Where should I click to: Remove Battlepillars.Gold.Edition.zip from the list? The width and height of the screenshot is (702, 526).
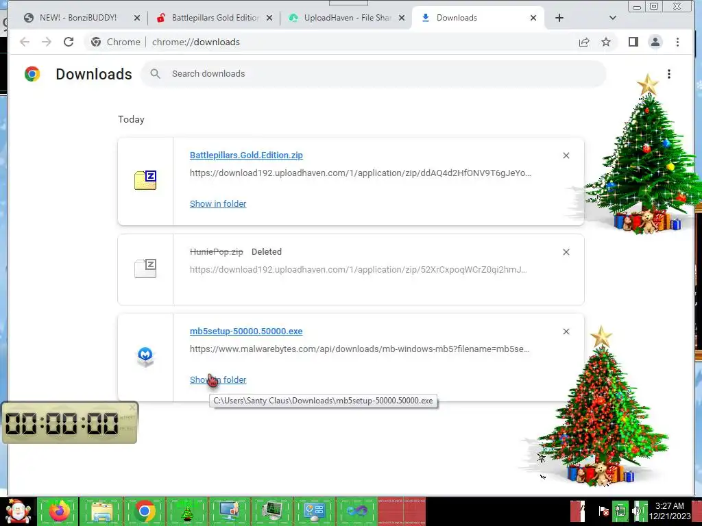tap(566, 155)
